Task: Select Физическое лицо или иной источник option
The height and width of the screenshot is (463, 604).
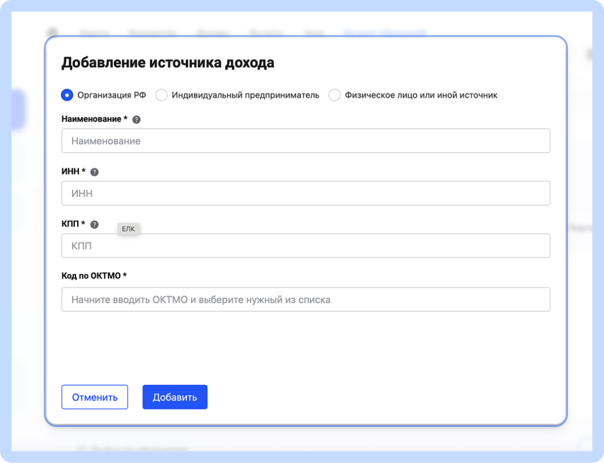Action: click(x=334, y=95)
